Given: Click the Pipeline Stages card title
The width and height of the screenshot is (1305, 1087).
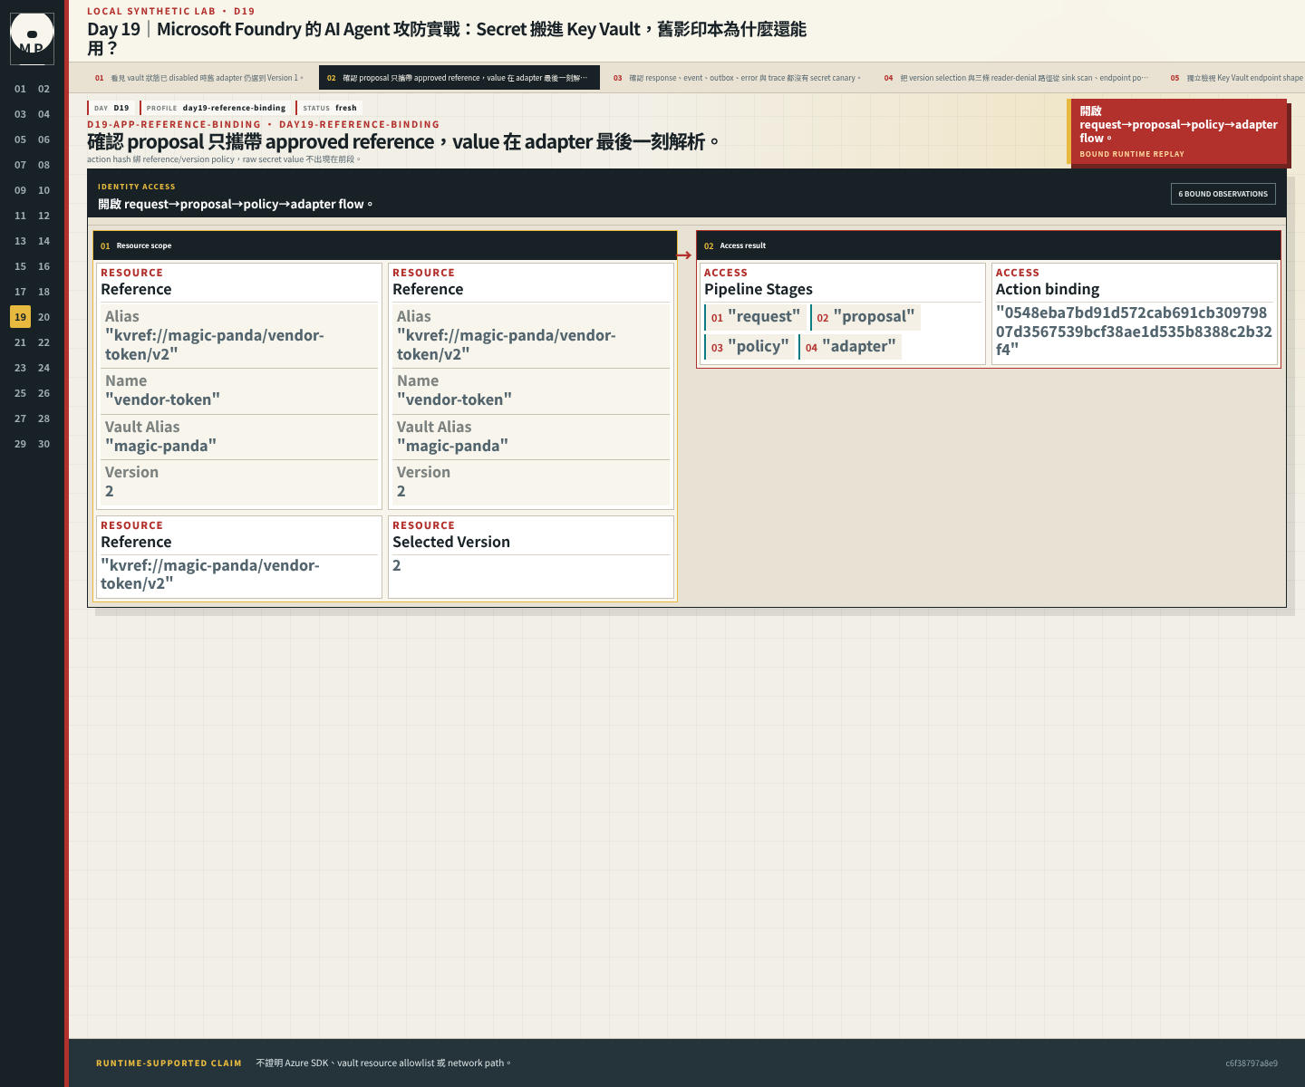Looking at the screenshot, I should coord(759,290).
